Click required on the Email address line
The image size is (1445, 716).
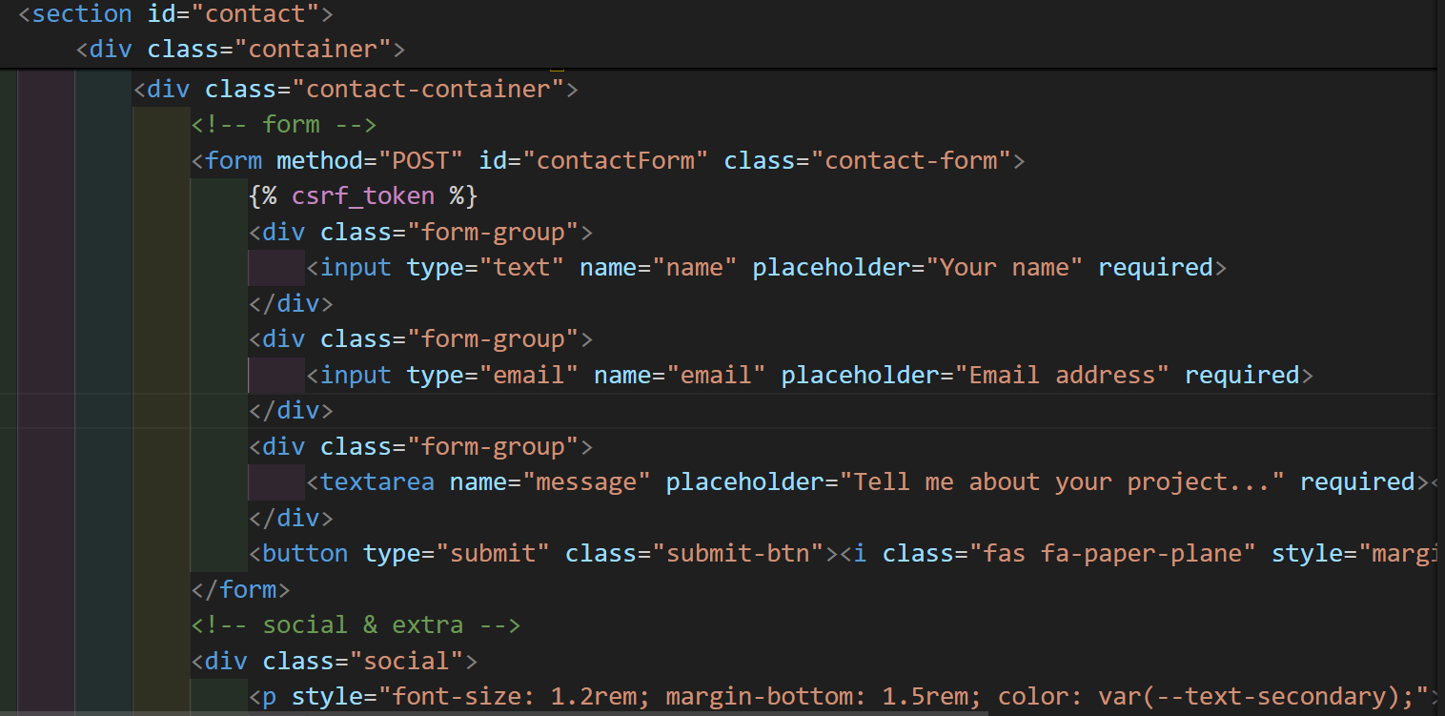coord(1242,375)
